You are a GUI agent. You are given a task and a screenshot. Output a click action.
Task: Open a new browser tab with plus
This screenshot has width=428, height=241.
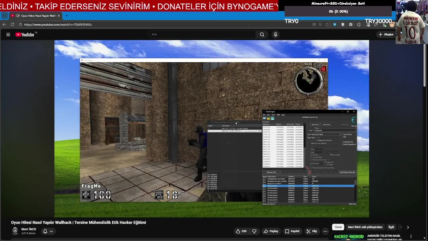click(x=67, y=16)
